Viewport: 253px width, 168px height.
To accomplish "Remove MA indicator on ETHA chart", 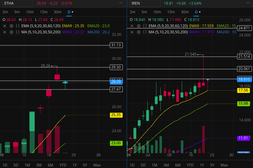I will [5, 32].
